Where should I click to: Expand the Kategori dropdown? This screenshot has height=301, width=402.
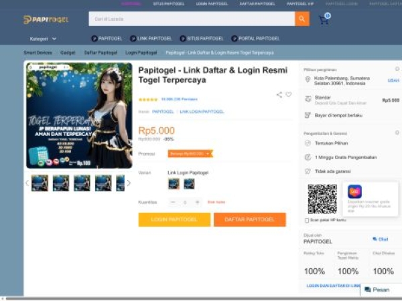[43, 39]
